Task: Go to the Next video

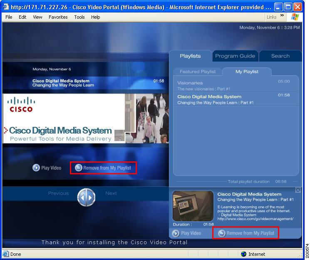Action: click(x=111, y=193)
